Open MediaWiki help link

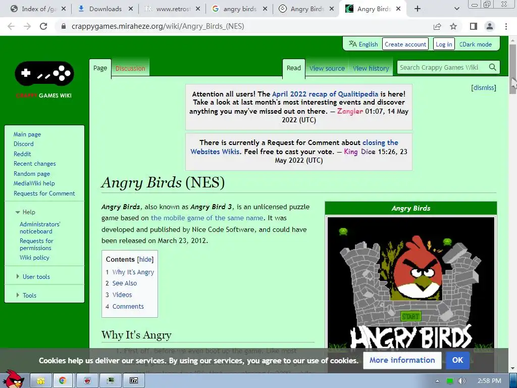34,183
